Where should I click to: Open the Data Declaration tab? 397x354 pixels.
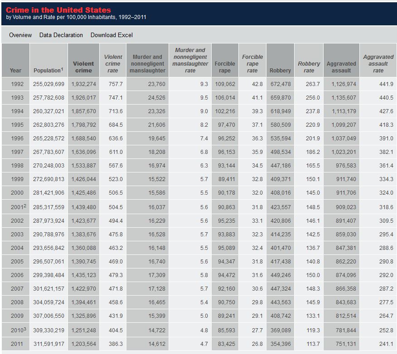click(x=61, y=35)
